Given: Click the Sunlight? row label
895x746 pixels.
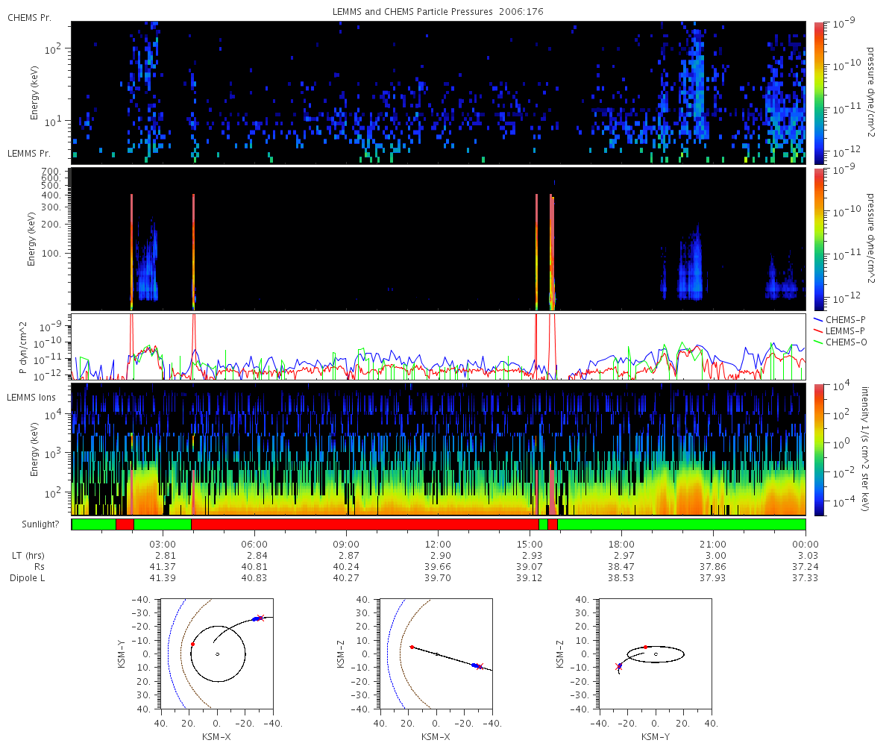Looking at the screenshot, I should click(x=33, y=524).
